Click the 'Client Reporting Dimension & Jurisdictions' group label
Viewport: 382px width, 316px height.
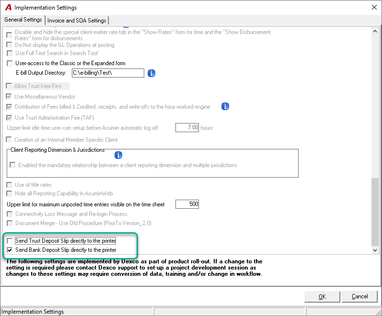[58, 150]
